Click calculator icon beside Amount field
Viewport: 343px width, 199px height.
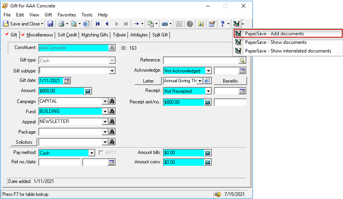click(88, 91)
